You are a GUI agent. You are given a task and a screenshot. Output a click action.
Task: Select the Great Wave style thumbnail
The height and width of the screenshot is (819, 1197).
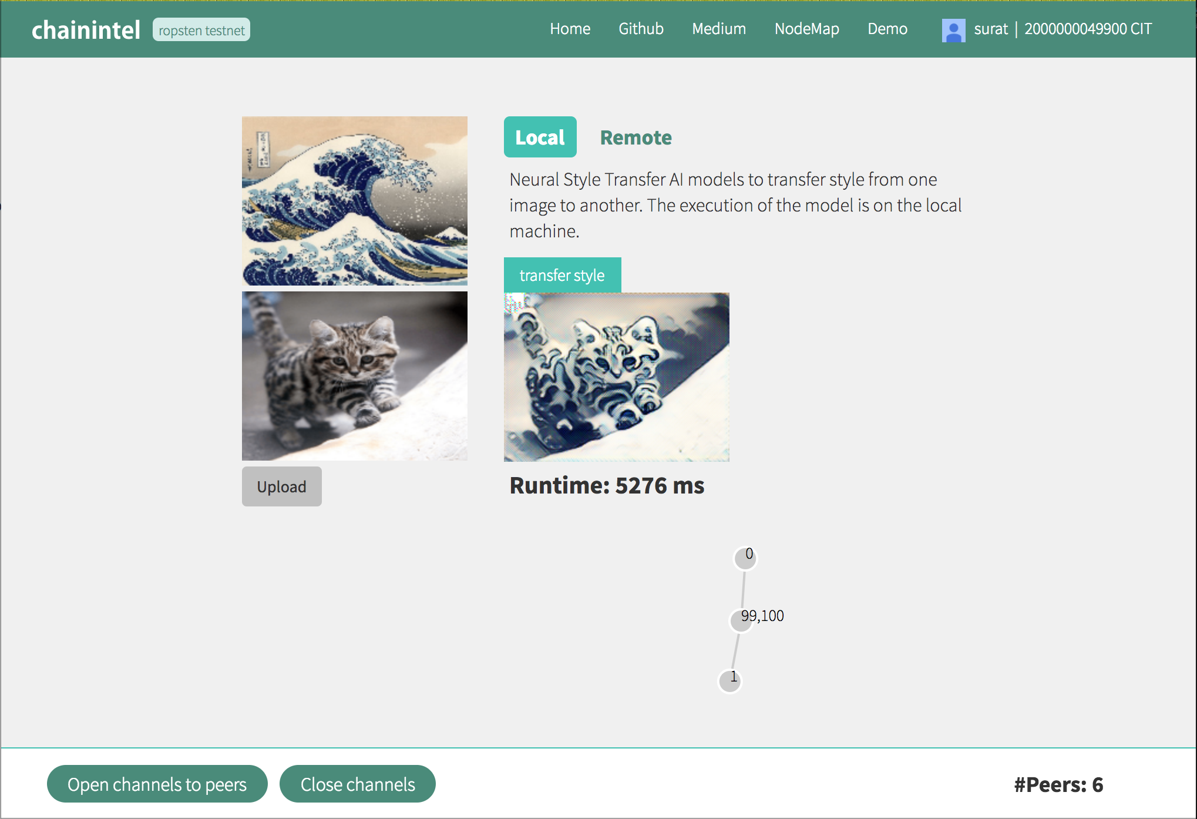[354, 200]
